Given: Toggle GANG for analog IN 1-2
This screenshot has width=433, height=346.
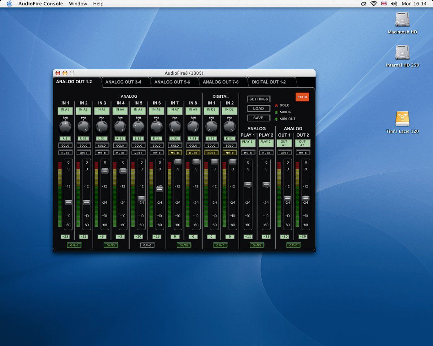Looking at the screenshot, I should pos(74,245).
